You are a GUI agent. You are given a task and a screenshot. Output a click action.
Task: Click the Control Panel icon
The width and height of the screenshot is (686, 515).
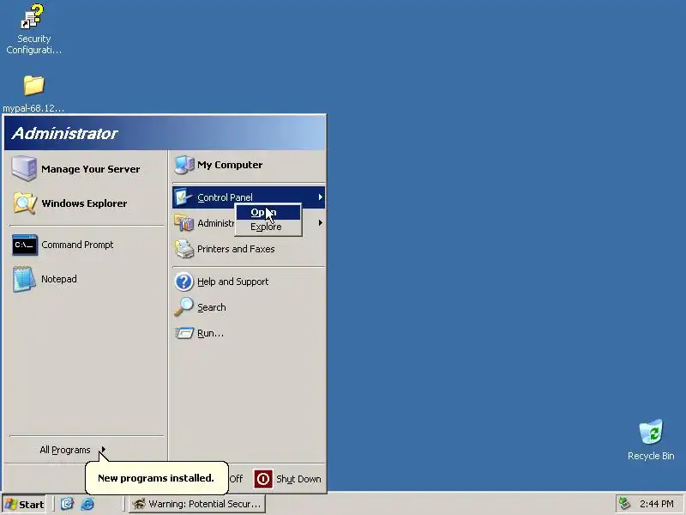pyautogui.click(x=184, y=197)
